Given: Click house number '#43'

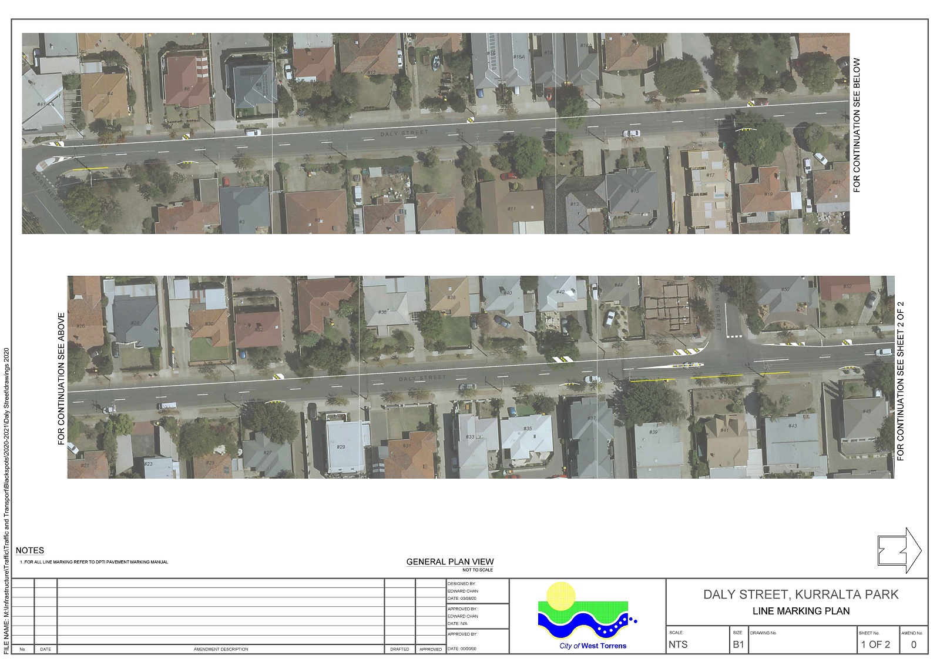Looking at the screenshot, I should (x=793, y=426).
